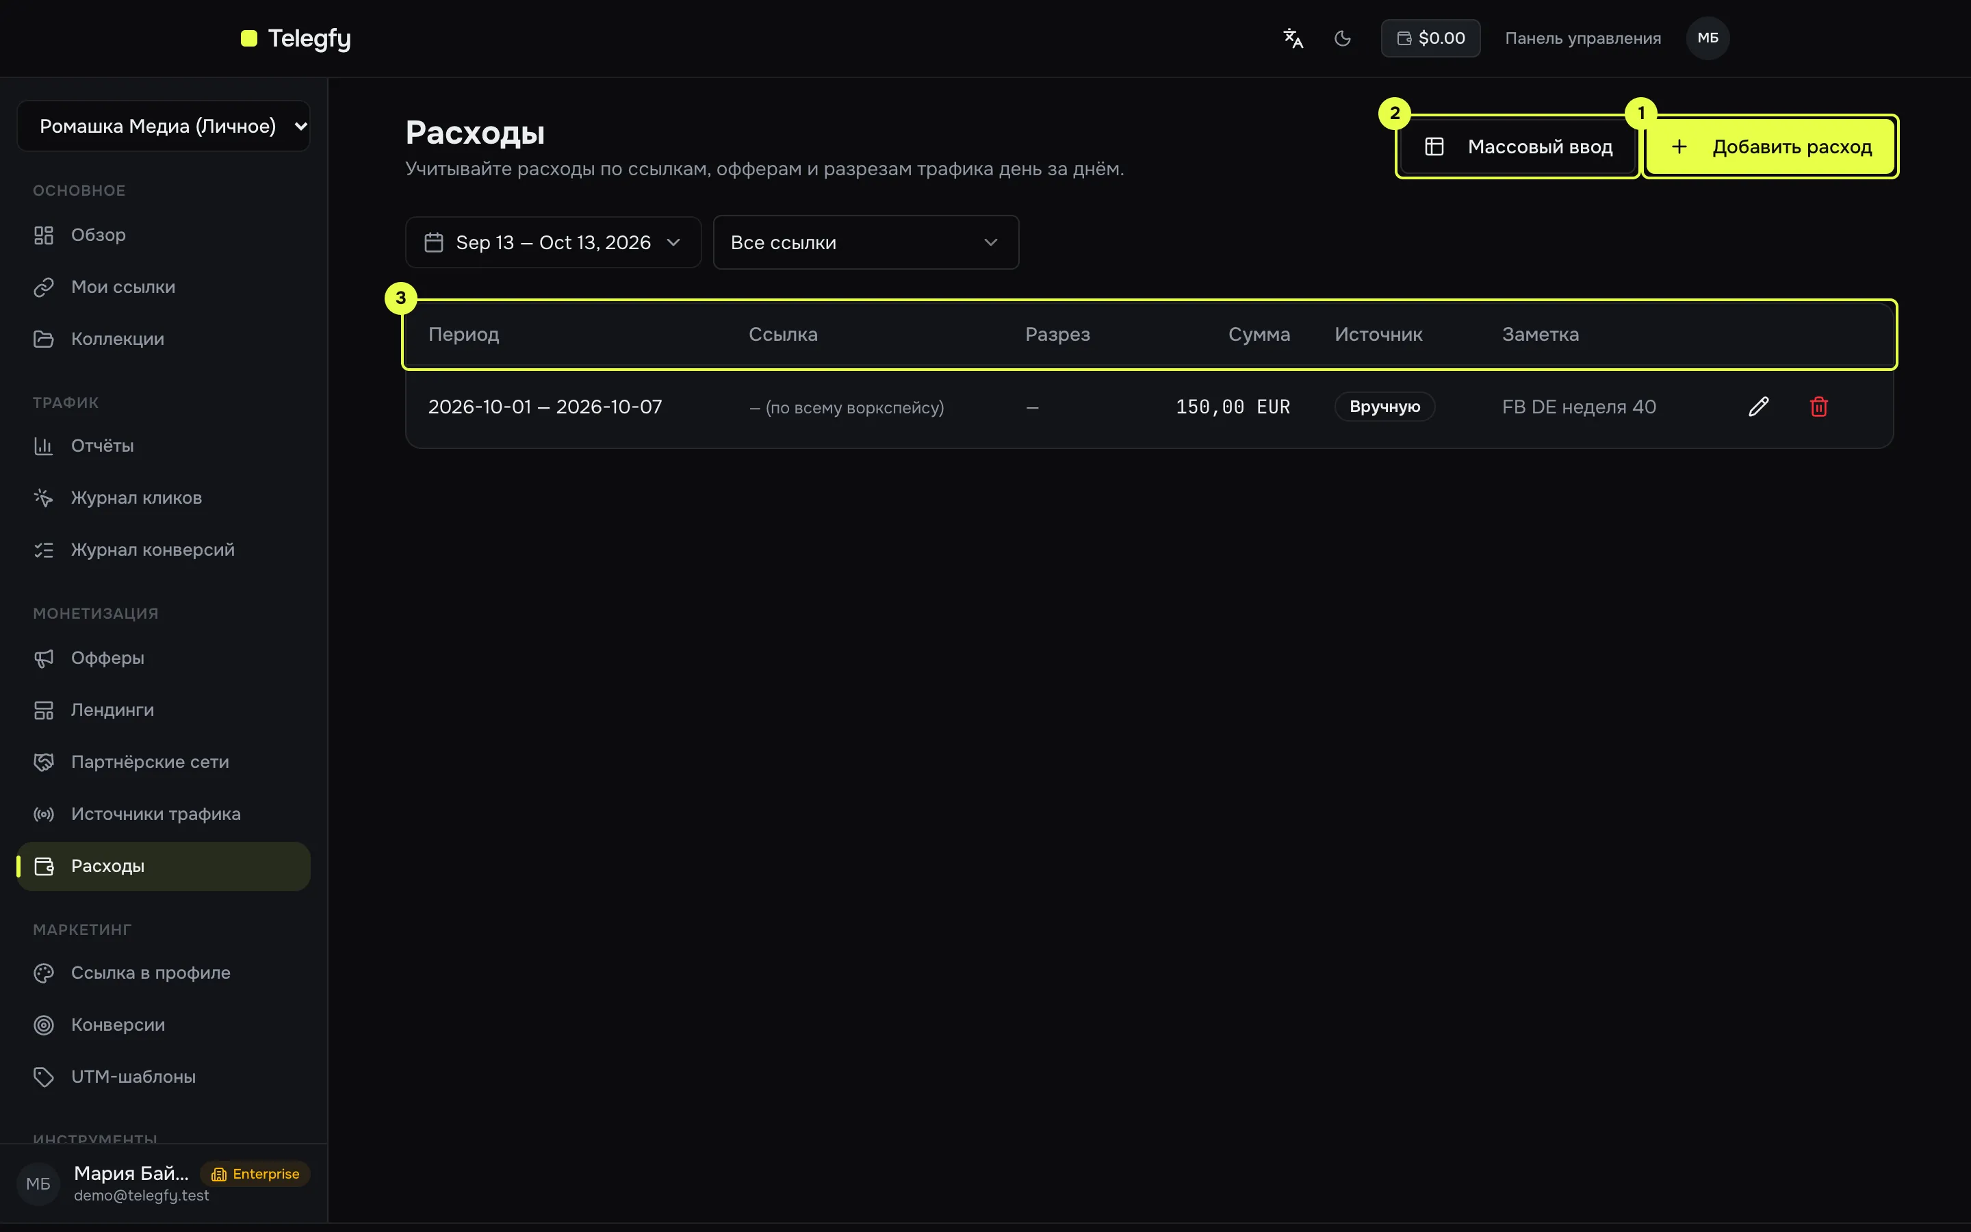Expand the Ромашка Медиа workspace selector
Viewport: 1971px width, 1232px height.
point(163,127)
